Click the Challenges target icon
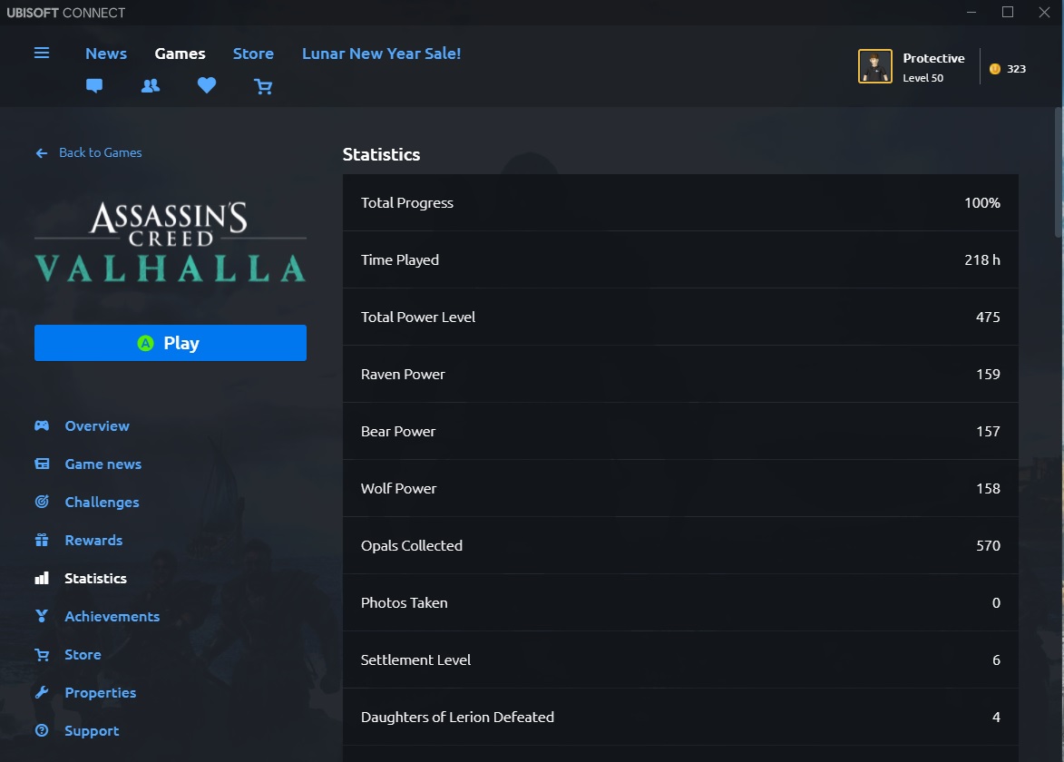The height and width of the screenshot is (762, 1064). 42,502
